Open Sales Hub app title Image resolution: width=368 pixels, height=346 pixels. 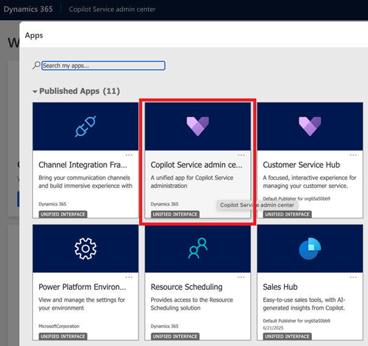pos(280,287)
